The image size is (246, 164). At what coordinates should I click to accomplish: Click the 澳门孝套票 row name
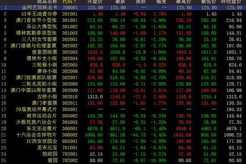pos(45,103)
